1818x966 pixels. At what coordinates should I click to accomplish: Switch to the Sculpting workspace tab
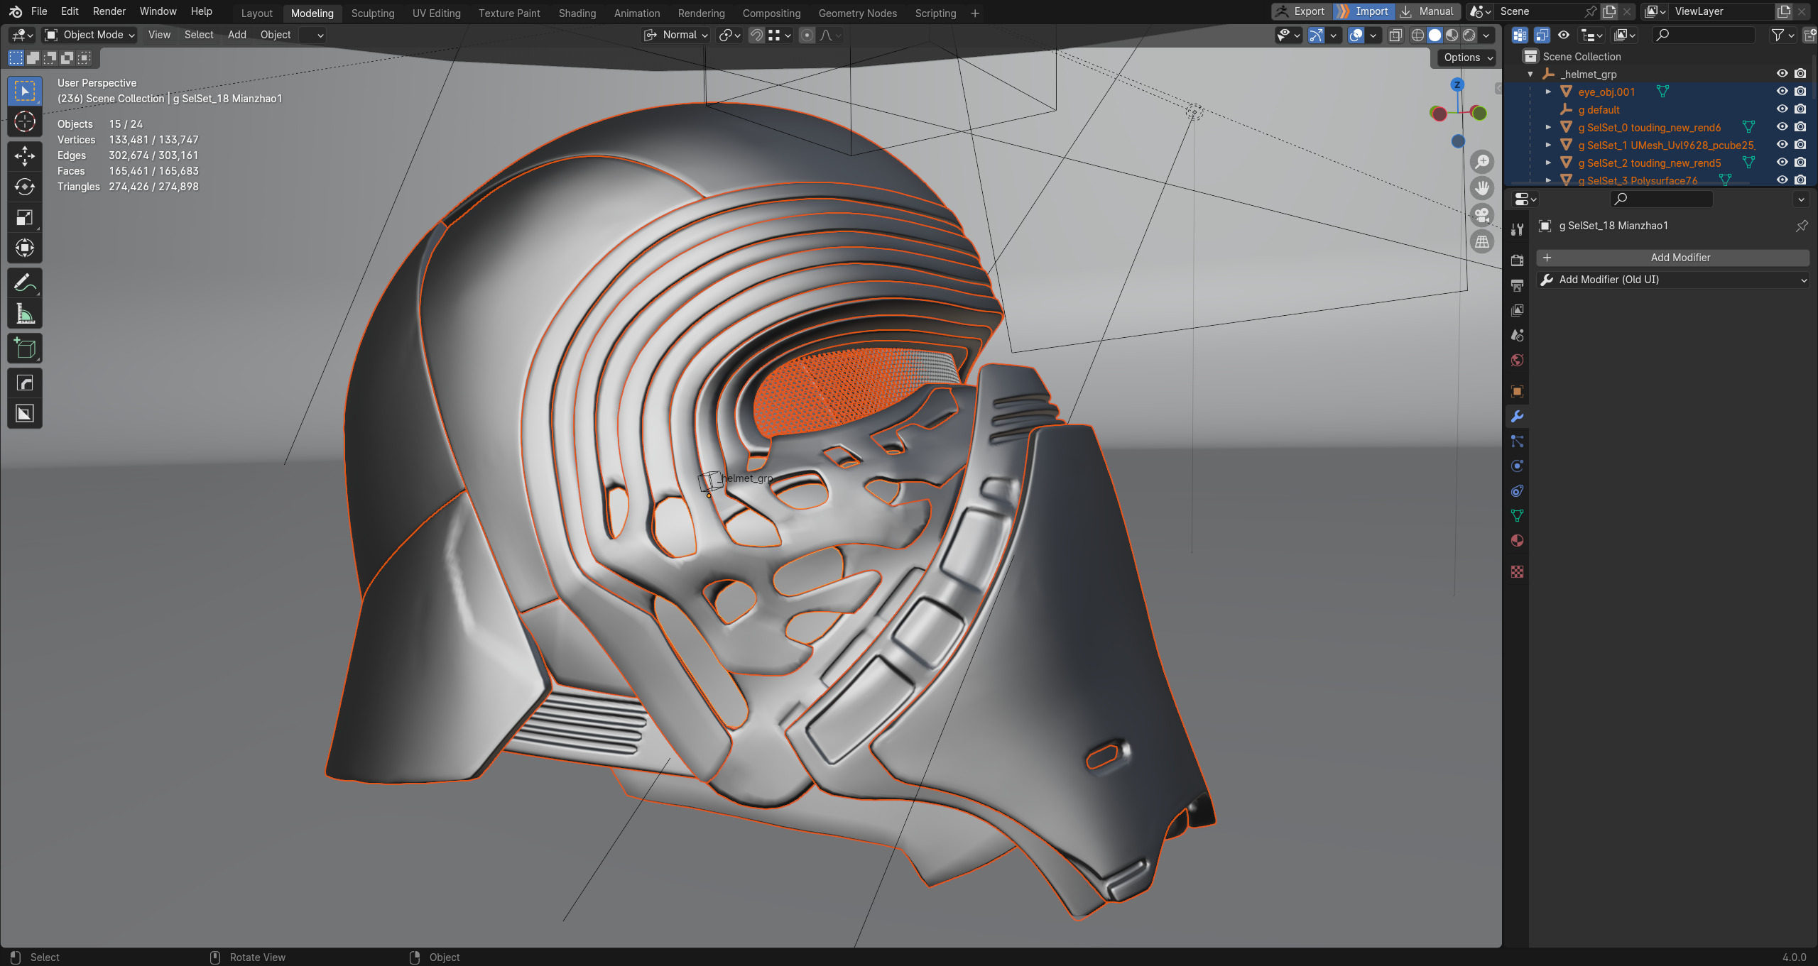click(373, 13)
